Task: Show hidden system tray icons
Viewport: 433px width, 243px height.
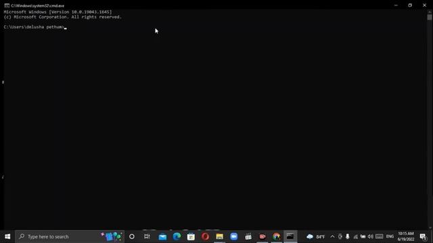Action: click(x=332, y=237)
